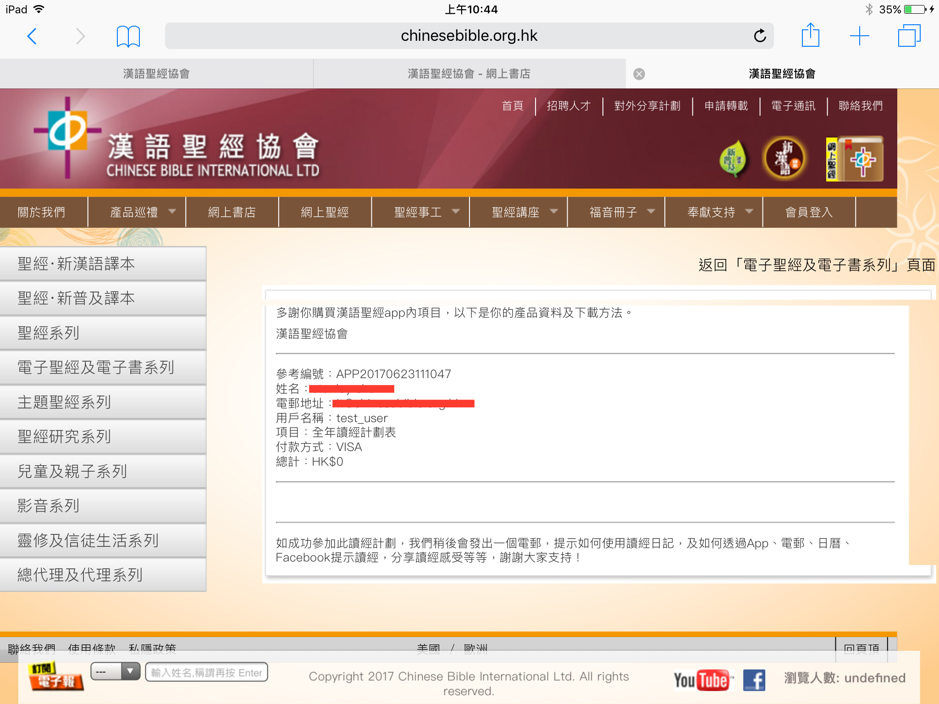Expand the 聖經講座 dropdown menu
This screenshot has height=704, width=939.
518,212
